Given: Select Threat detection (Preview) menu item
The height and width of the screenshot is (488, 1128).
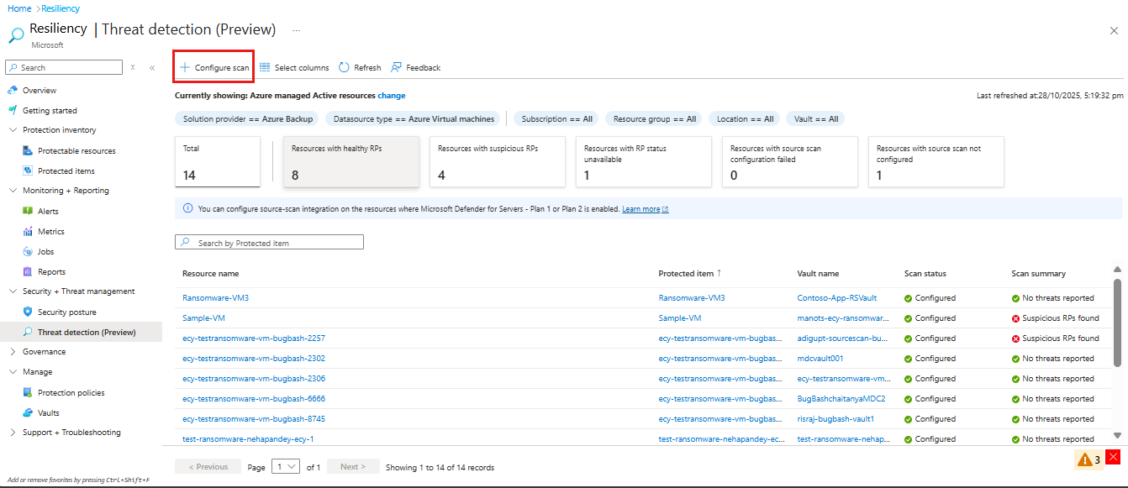Looking at the screenshot, I should [81, 333].
